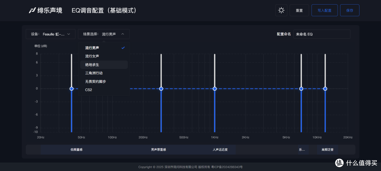Click the 配置命名 input field
This screenshot has width=381, height=171.
[322, 34]
